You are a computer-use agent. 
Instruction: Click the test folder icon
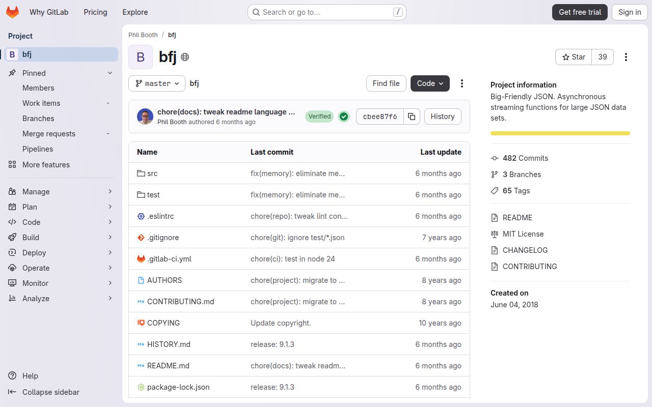coord(141,195)
